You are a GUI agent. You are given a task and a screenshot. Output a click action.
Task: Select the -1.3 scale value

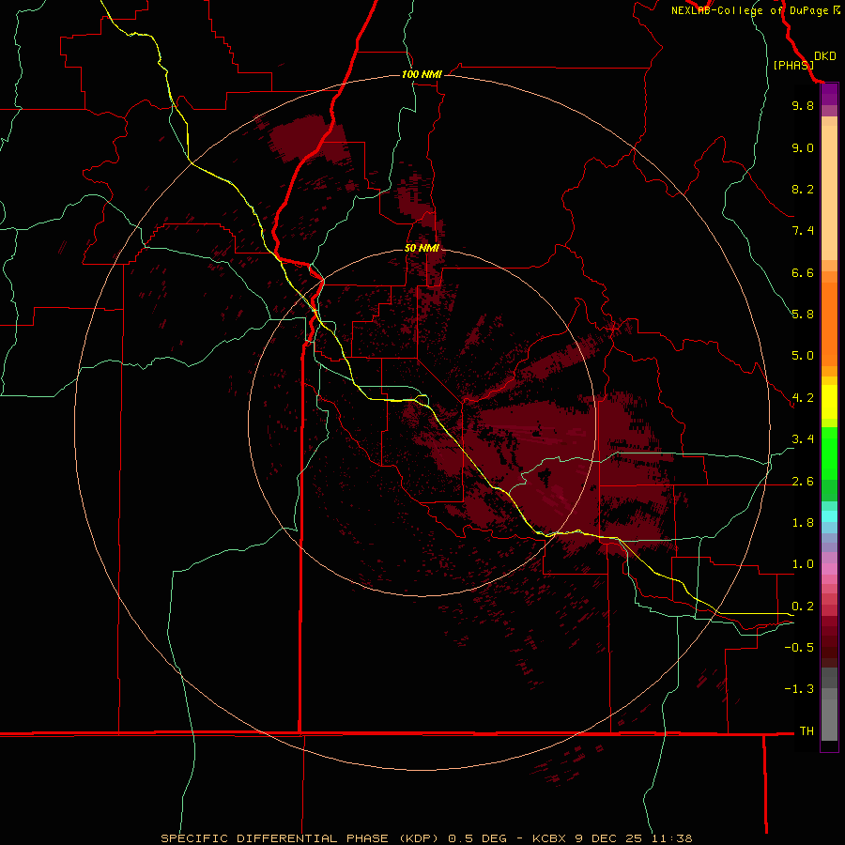799,689
